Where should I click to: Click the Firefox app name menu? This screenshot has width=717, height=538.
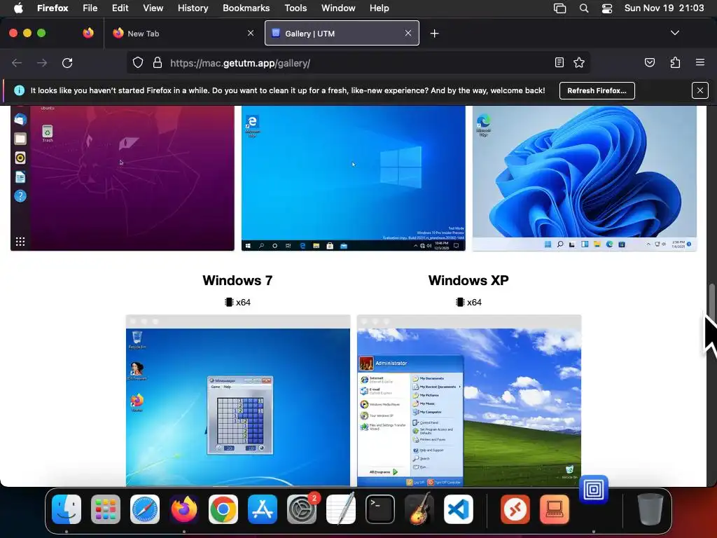(x=53, y=8)
